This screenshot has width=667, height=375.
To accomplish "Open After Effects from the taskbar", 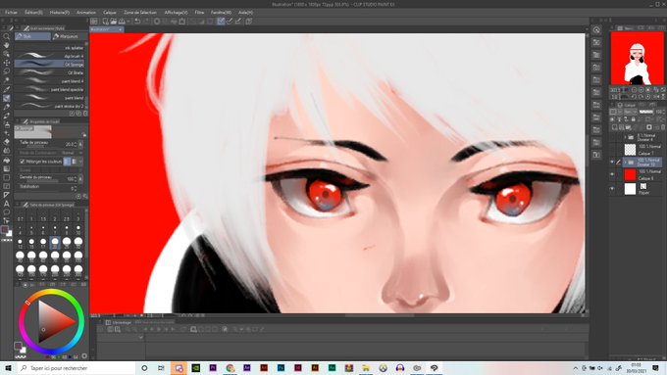I will coord(247,368).
